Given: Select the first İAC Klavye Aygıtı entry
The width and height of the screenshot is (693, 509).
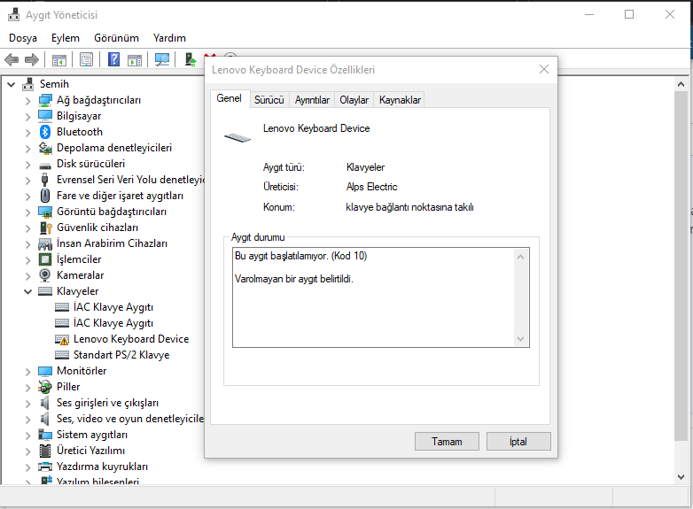Looking at the screenshot, I should pyautogui.click(x=113, y=307).
